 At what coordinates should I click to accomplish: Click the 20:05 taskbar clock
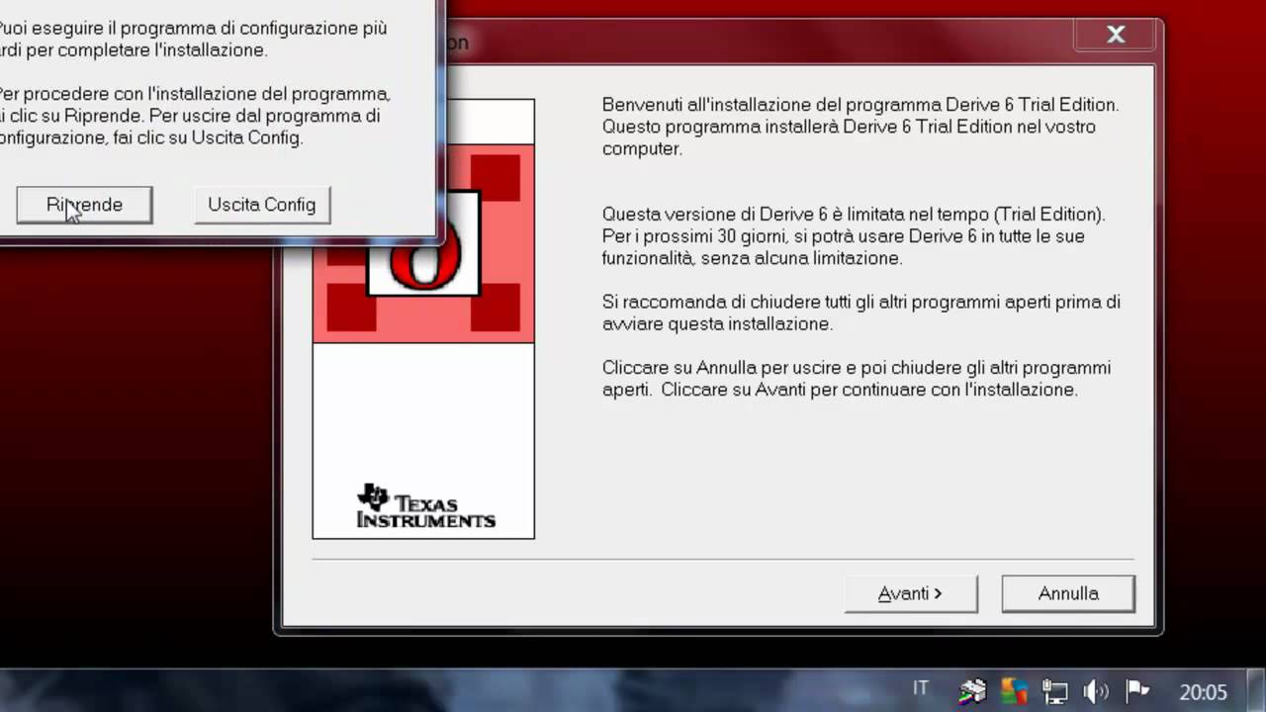pyautogui.click(x=1203, y=691)
